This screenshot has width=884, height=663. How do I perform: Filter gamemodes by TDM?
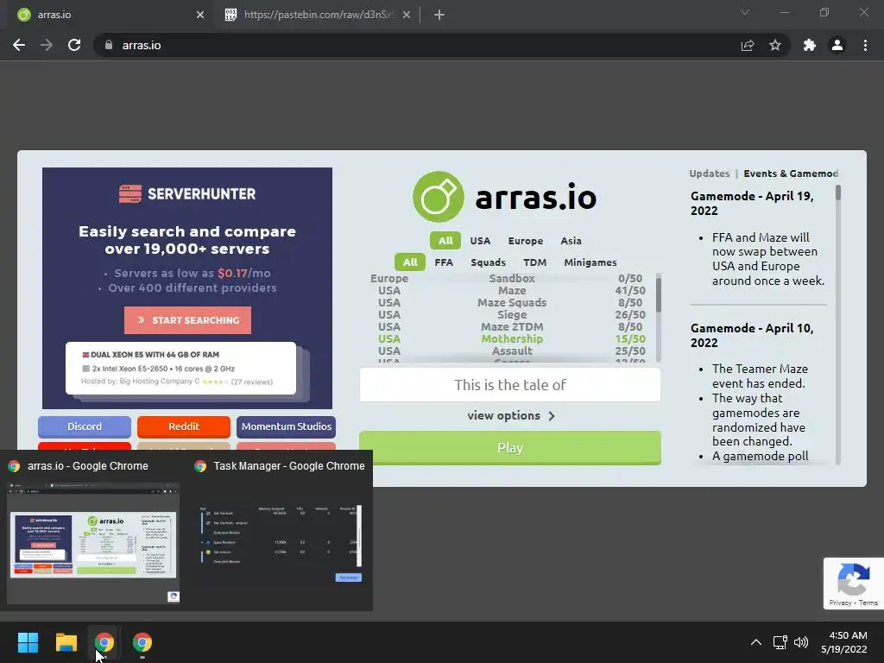(x=534, y=262)
